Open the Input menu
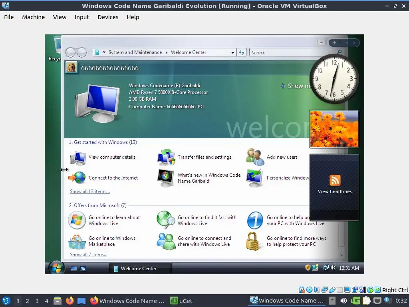Screen dimensions: 409x307 click(x=82, y=17)
